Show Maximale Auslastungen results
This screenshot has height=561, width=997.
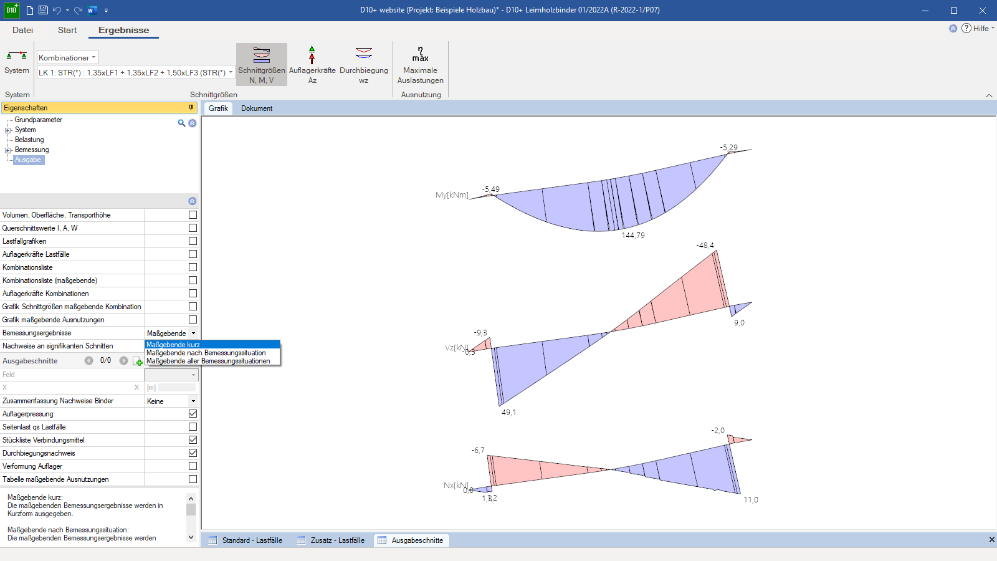click(421, 64)
